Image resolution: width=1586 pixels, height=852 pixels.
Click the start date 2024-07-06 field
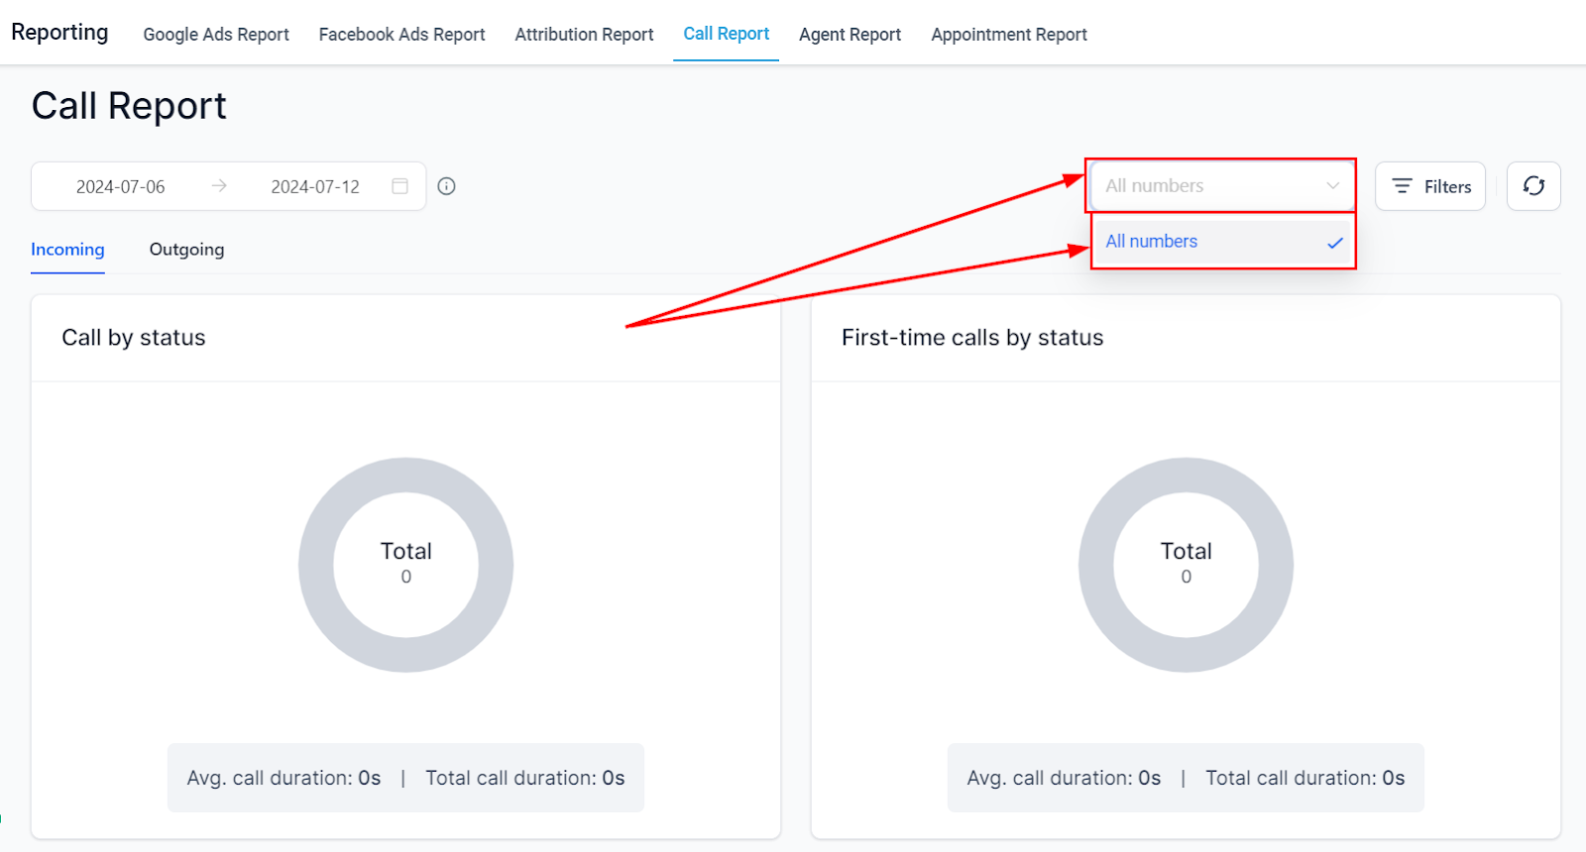point(121,186)
